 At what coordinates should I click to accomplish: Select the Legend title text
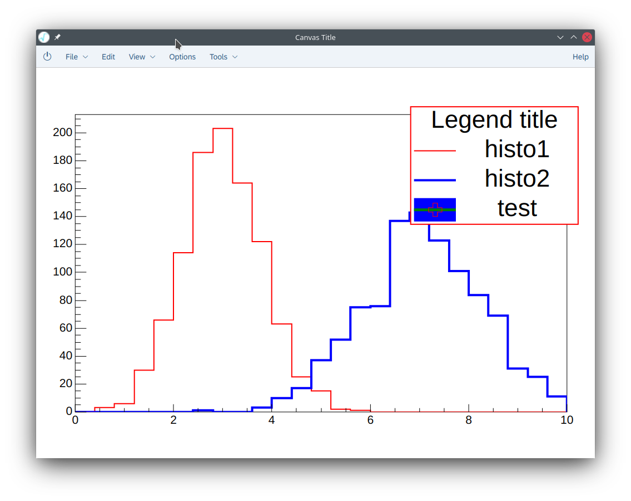click(495, 120)
